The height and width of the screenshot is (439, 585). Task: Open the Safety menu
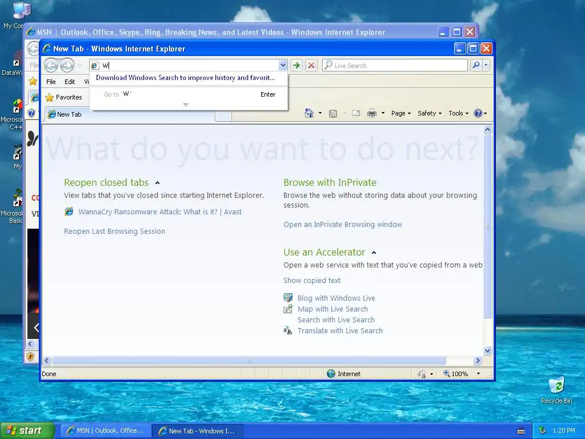430,113
